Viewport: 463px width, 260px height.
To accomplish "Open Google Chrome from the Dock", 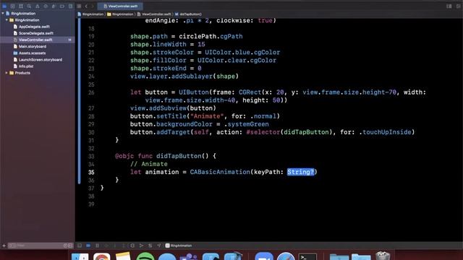I will [101, 256].
